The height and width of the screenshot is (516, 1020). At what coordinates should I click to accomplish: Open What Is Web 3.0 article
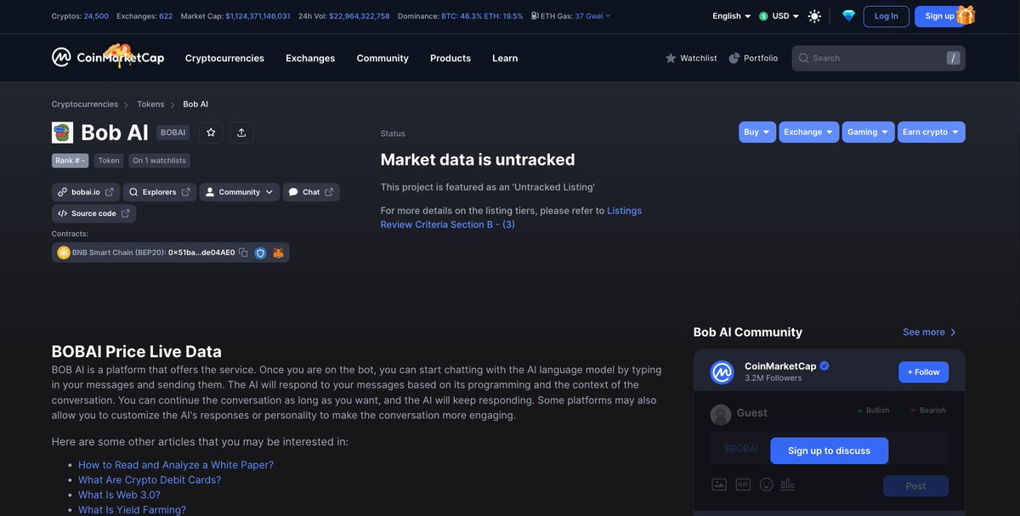[119, 495]
